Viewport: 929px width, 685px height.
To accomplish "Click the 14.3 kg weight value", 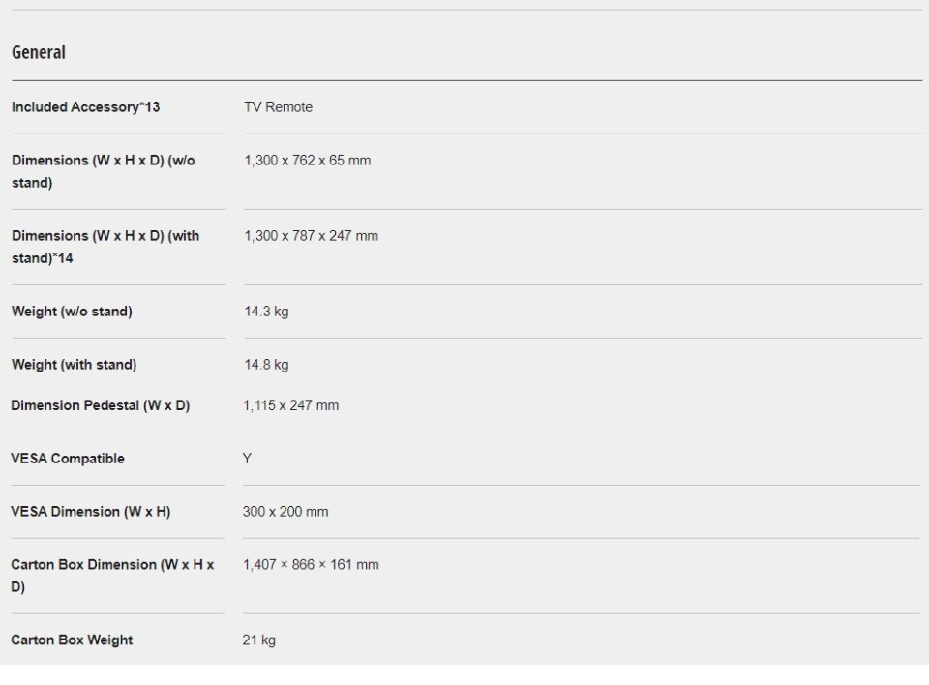I will [x=266, y=312].
